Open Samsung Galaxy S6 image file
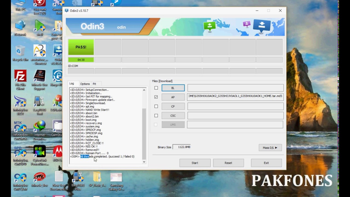 [x=116, y=181]
